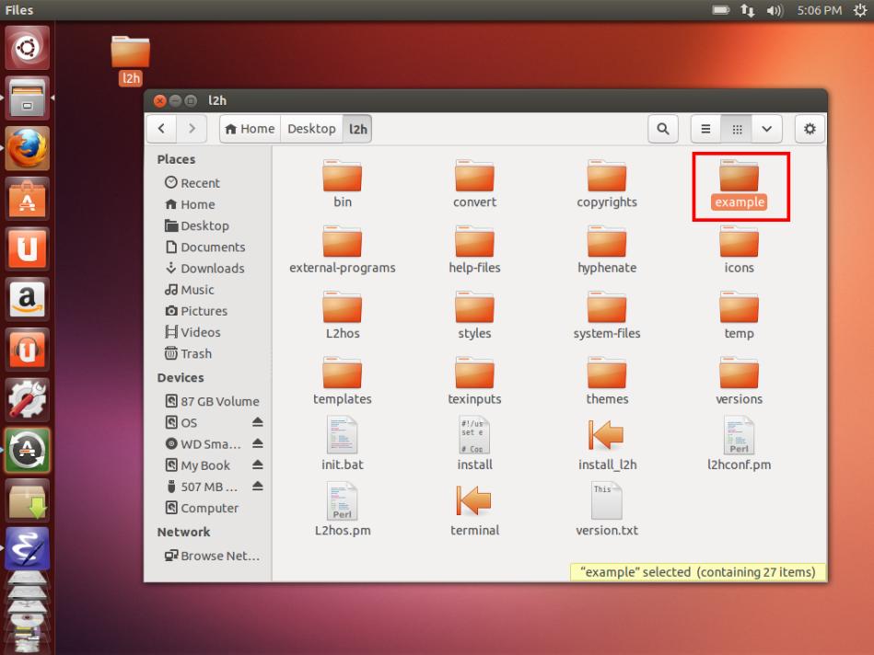Go back with the left arrow button
Screen dimensions: 874x655
pos(162,130)
